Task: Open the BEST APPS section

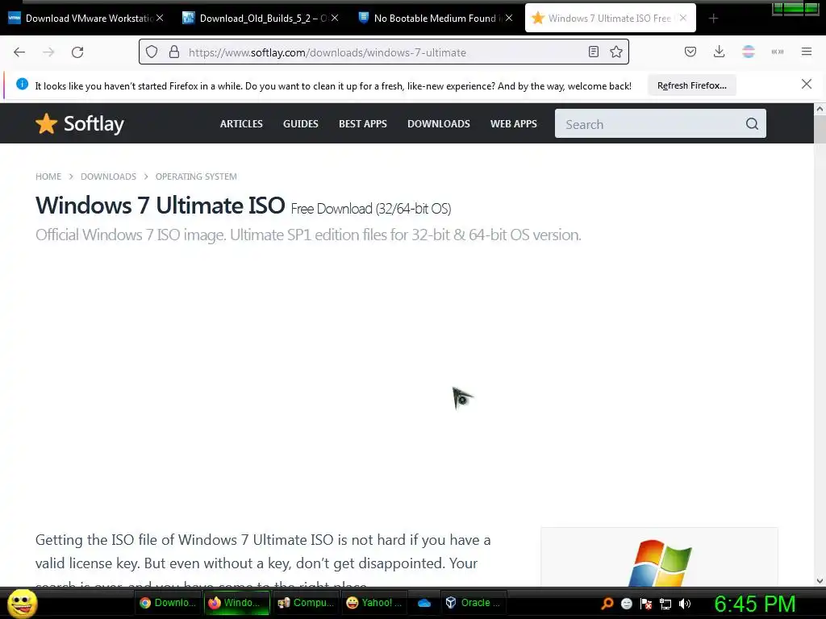Action: [363, 123]
